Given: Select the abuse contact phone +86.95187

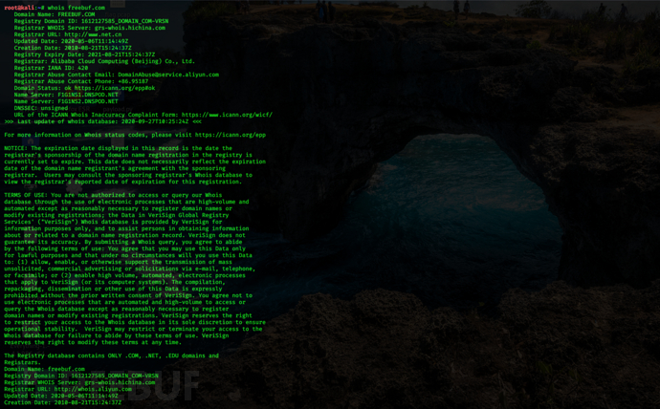Looking at the screenshot, I should pos(133,81).
